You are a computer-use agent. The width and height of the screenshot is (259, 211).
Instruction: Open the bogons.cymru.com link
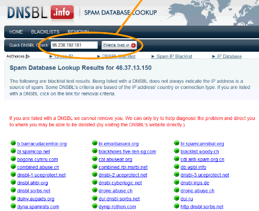pos(37,159)
